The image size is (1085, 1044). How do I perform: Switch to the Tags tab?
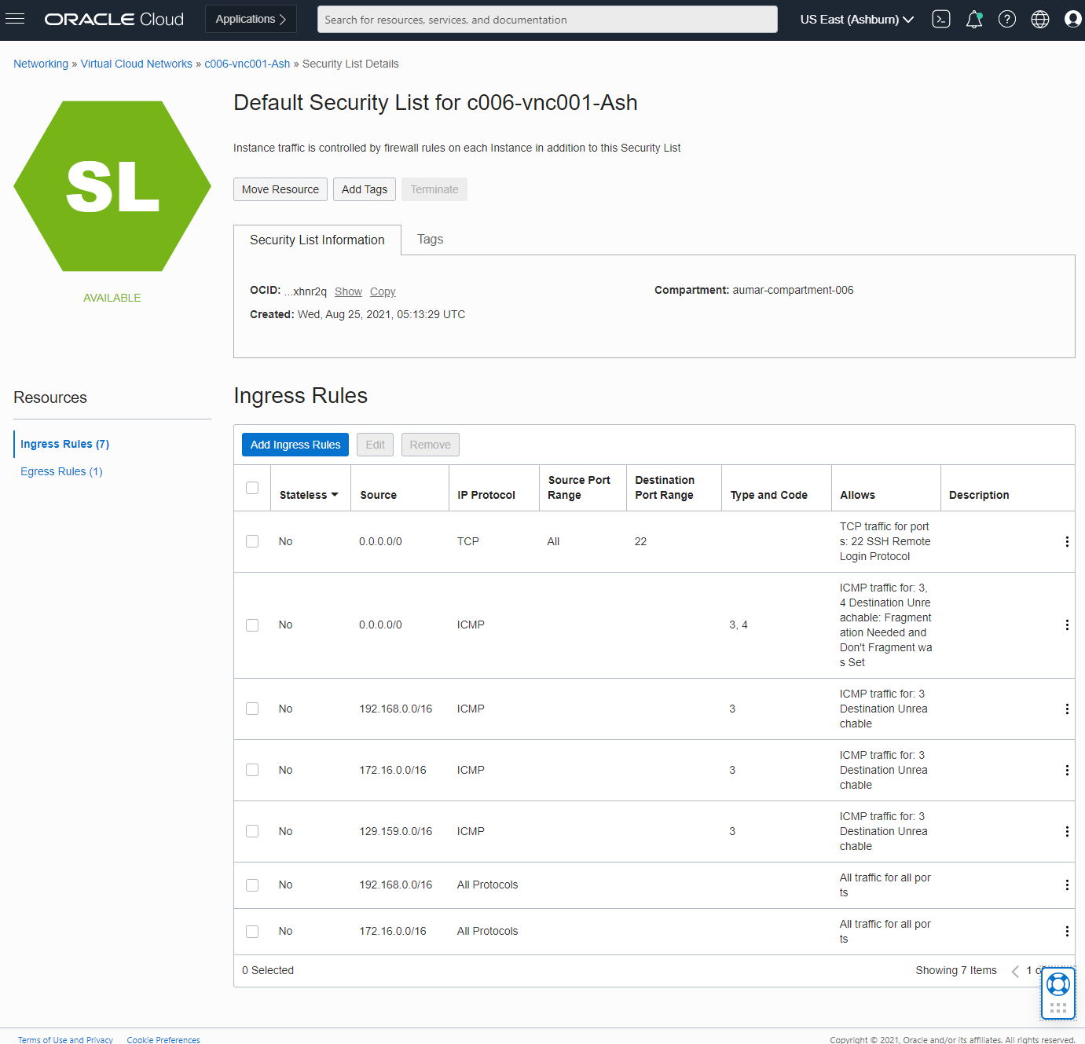430,240
